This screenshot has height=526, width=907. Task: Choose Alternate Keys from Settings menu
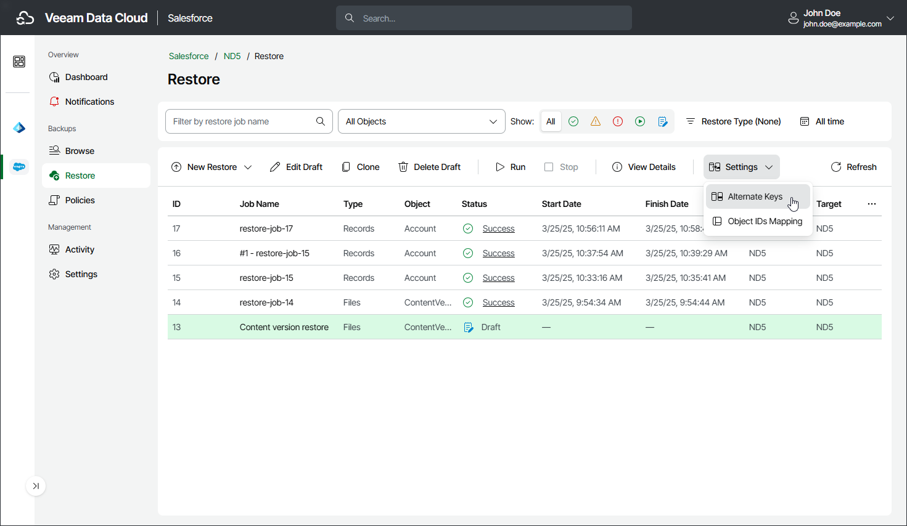click(758, 196)
